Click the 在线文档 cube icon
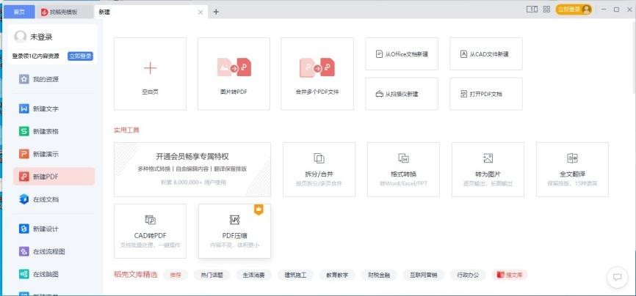This screenshot has height=296, width=636. coord(24,199)
